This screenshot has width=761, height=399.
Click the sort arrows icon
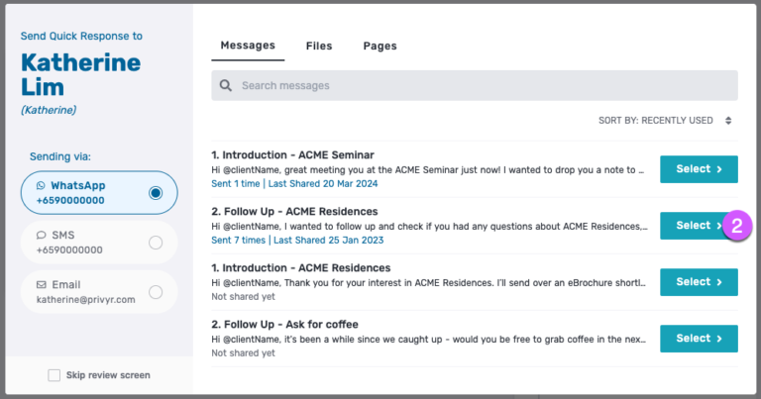[728, 121]
